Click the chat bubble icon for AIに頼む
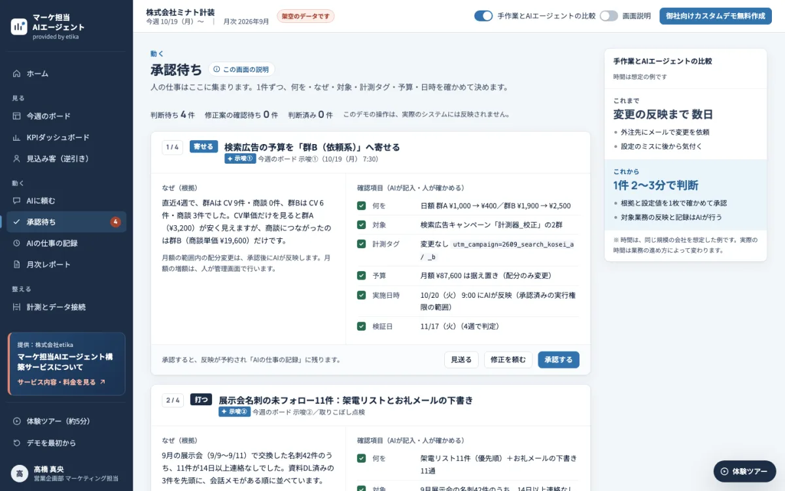The height and width of the screenshot is (491, 785). point(17,201)
